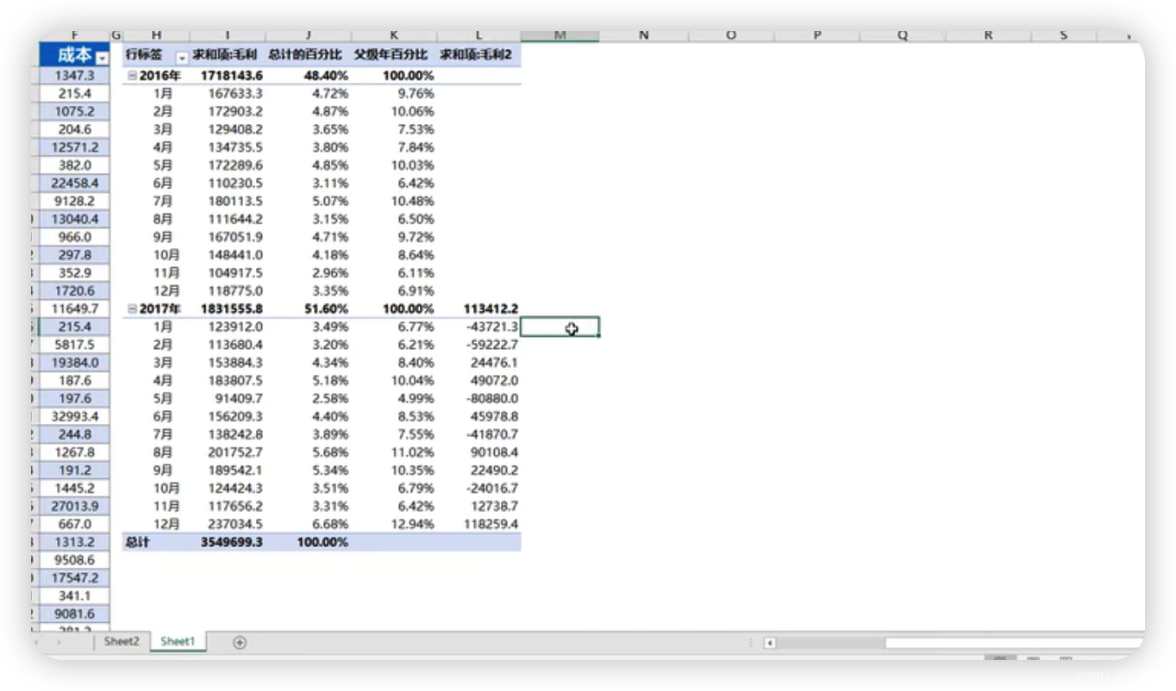Select cell with value 167633.3
This screenshot has height=691, width=1176.
[x=228, y=94]
